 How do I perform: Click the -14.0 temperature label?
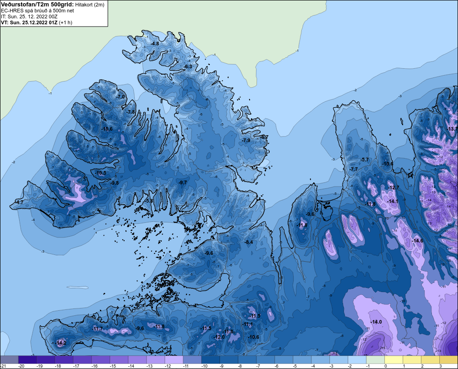[x=376, y=322]
